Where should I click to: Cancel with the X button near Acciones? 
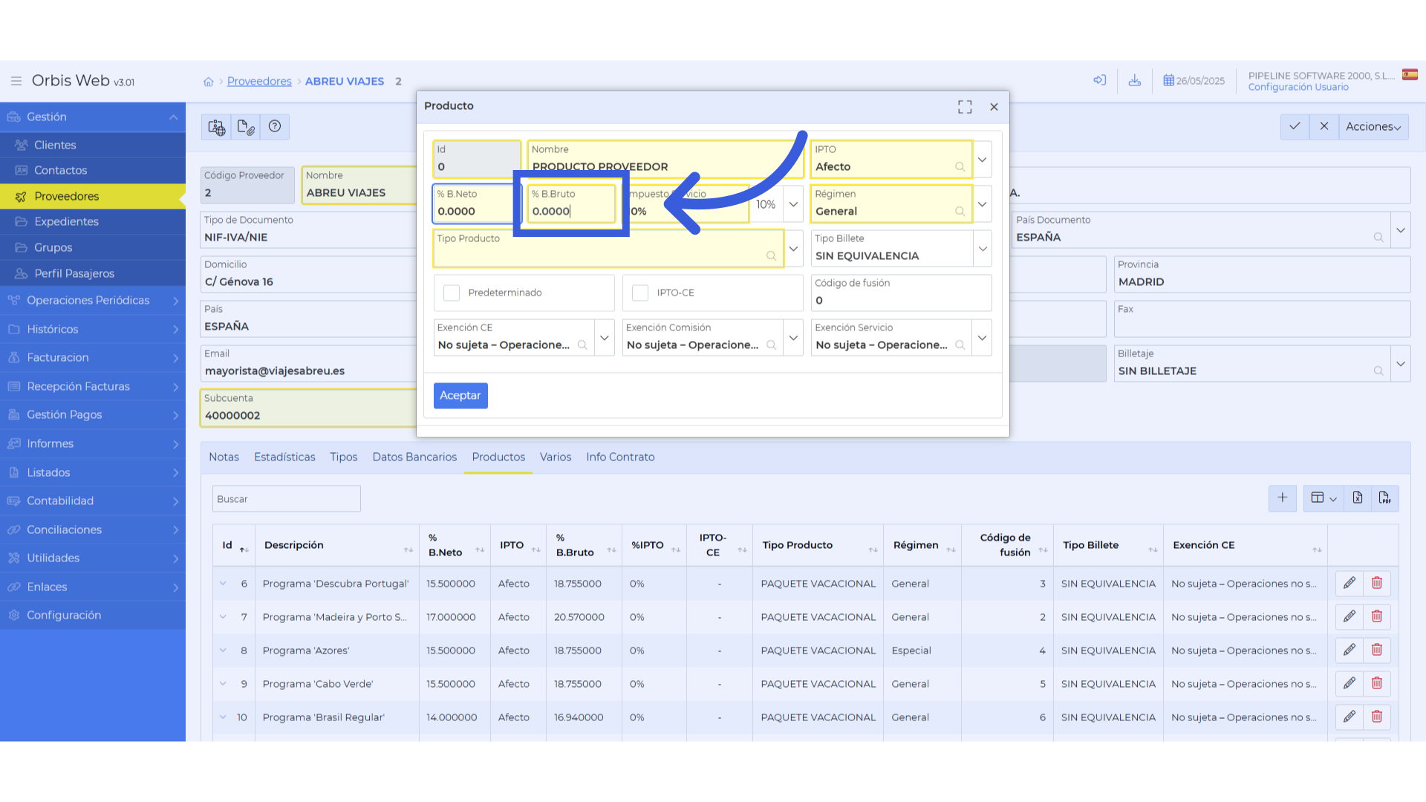1324,126
